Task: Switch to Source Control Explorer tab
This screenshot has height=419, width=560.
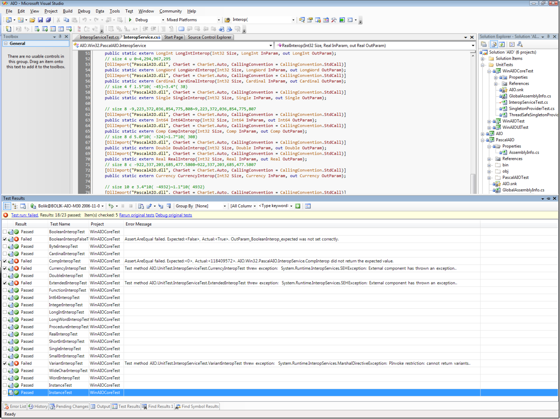Action: (x=209, y=37)
